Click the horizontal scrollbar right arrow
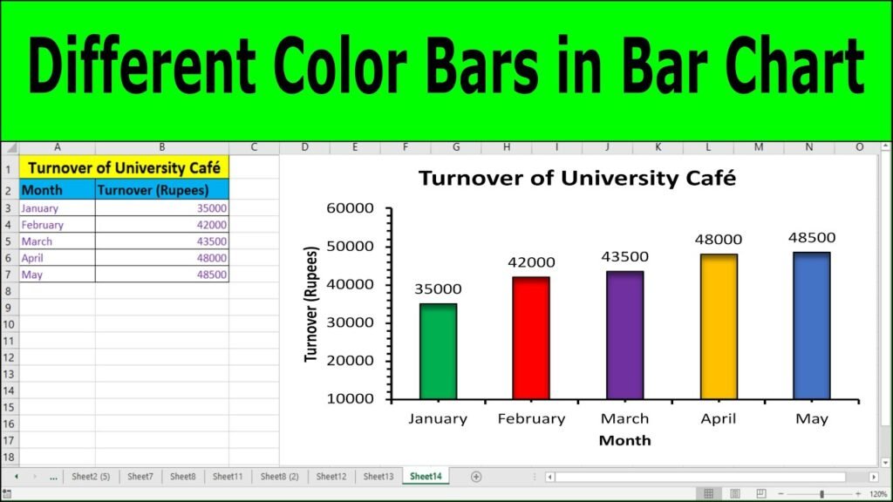The image size is (893, 502). (x=874, y=477)
